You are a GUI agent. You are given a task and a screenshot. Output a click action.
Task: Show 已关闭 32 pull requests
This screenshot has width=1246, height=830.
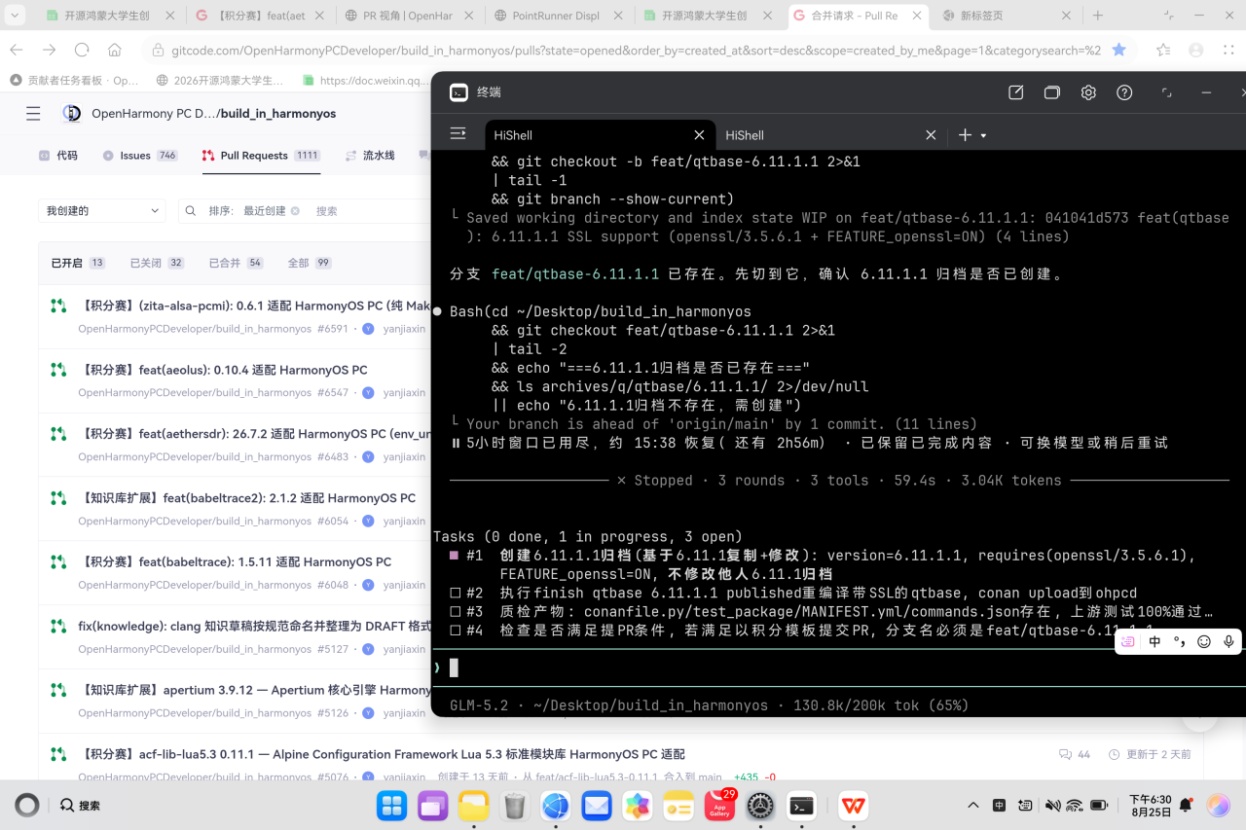coord(157,263)
